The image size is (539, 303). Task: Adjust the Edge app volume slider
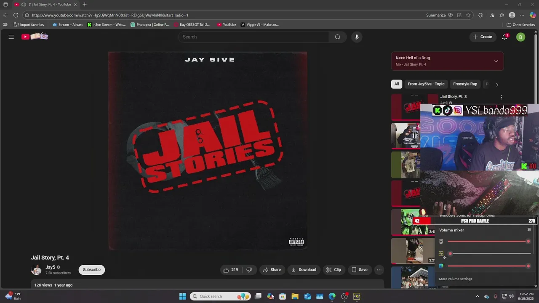tap(488, 266)
